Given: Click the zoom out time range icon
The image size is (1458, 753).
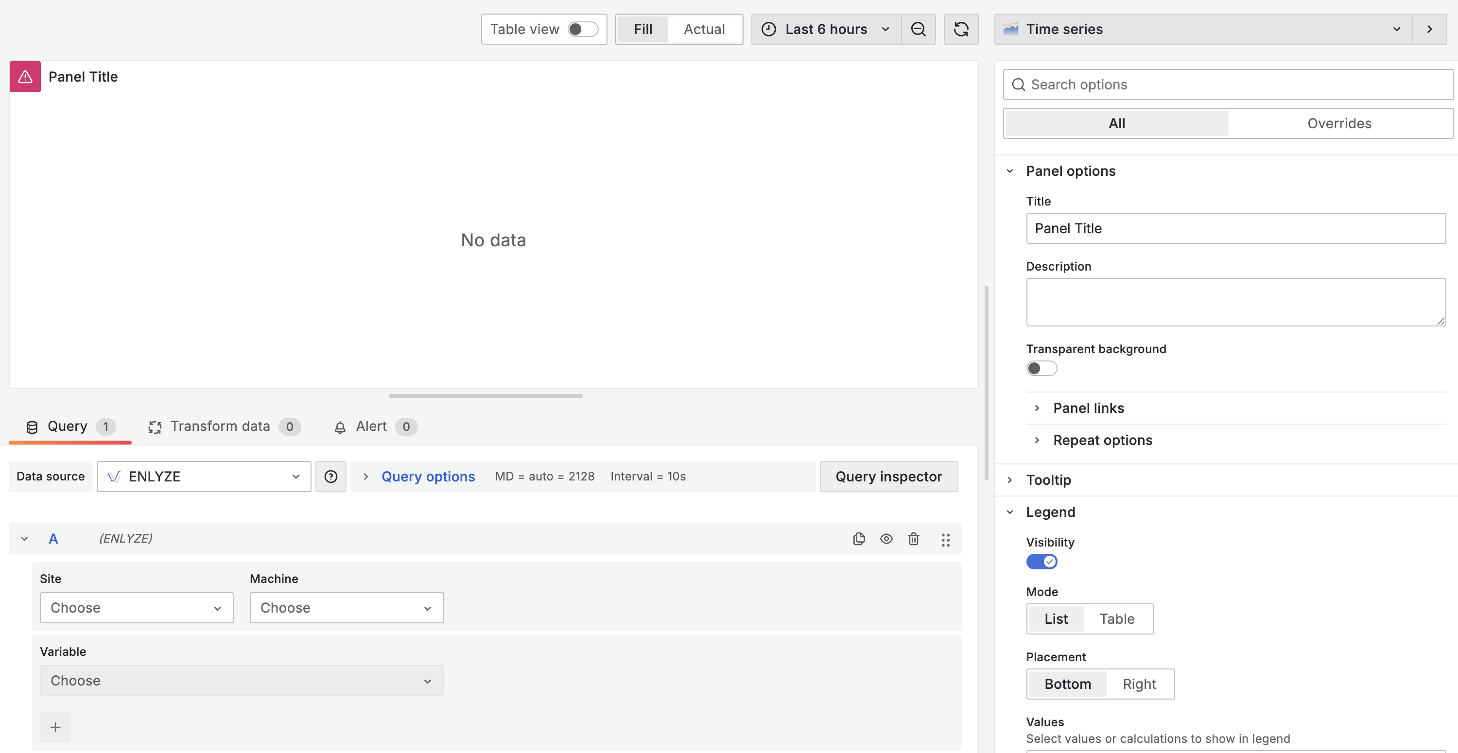Looking at the screenshot, I should click(918, 30).
